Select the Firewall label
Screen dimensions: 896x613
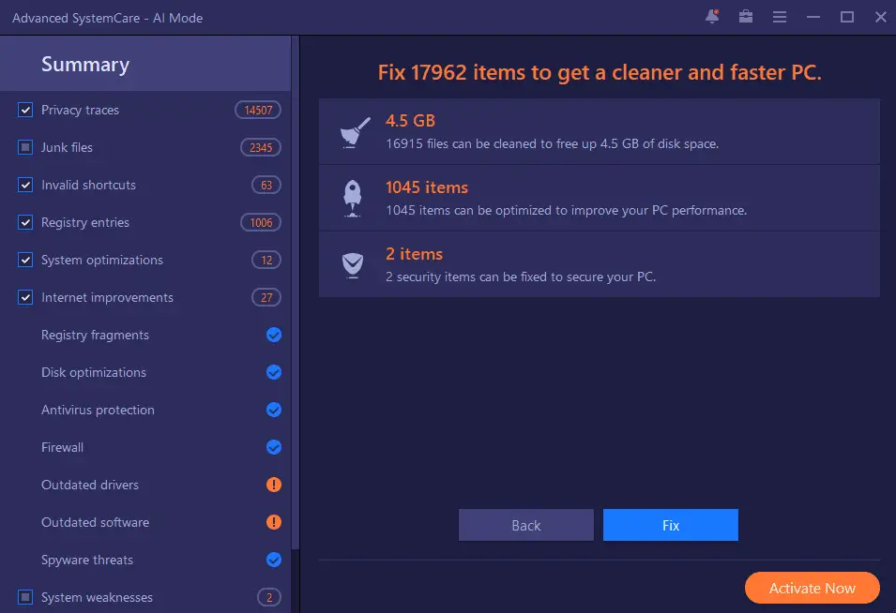click(62, 447)
